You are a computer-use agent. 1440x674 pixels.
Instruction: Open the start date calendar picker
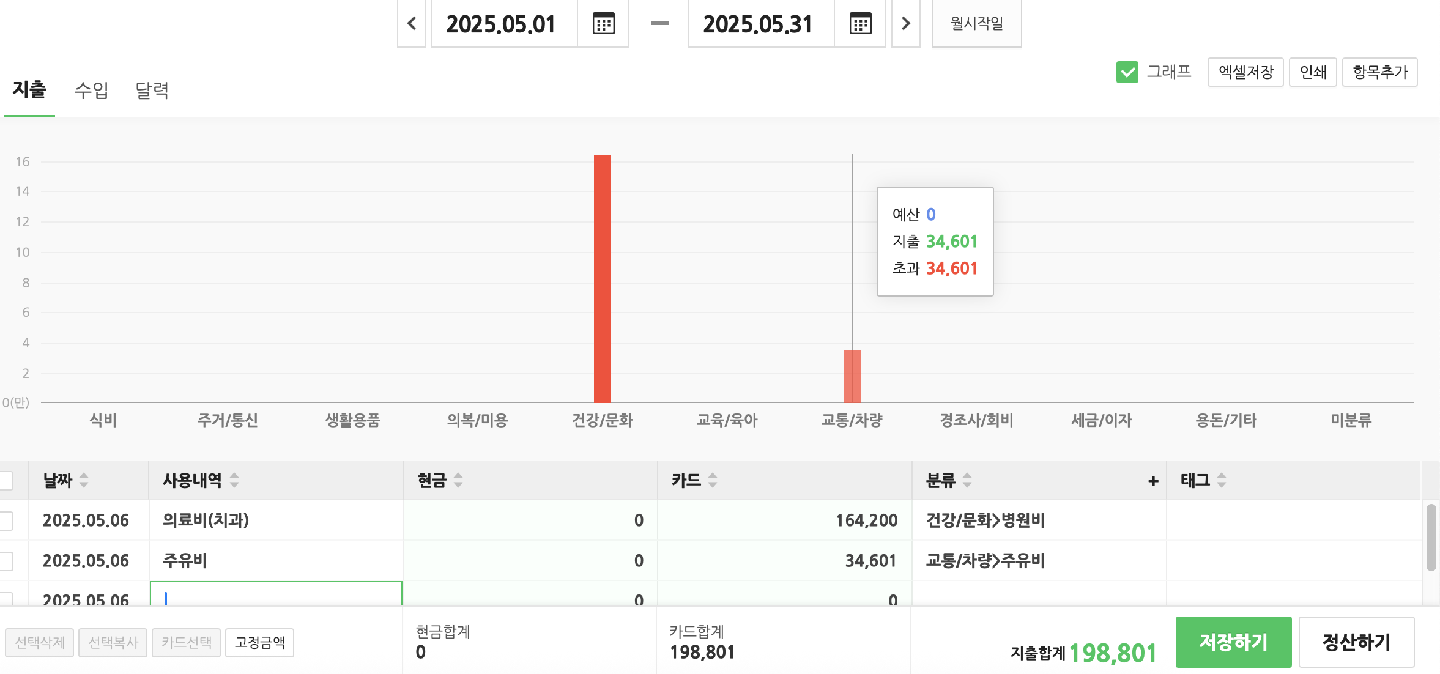[603, 24]
